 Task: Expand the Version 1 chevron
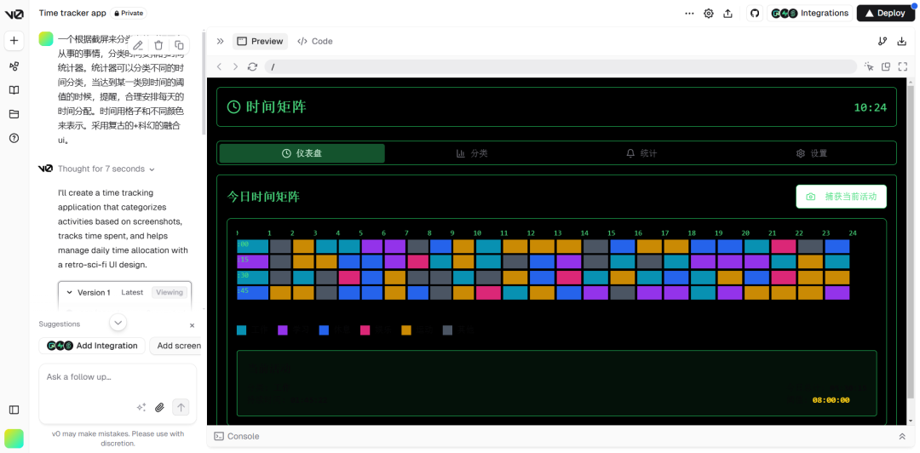[69, 292]
